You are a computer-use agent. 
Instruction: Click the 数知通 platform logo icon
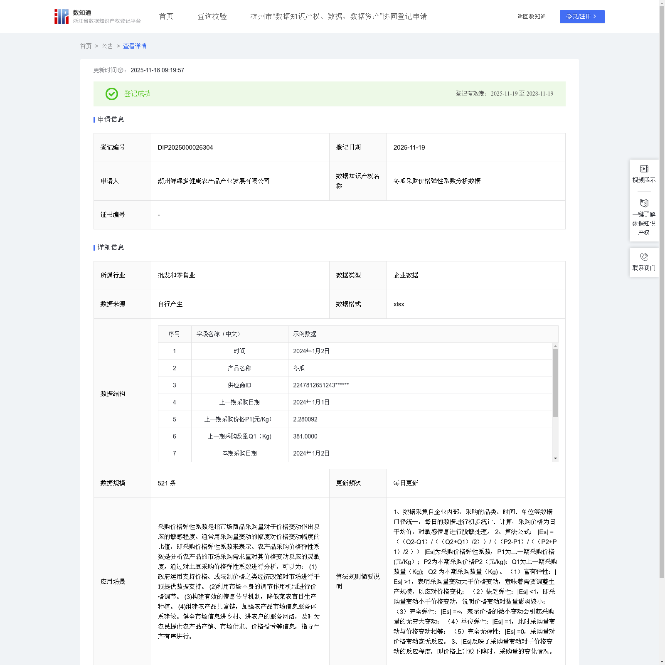point(62,17)
